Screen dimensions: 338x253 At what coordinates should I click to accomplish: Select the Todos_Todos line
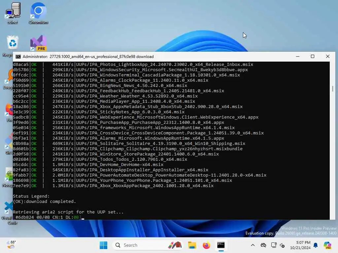(x=100, y=159)
